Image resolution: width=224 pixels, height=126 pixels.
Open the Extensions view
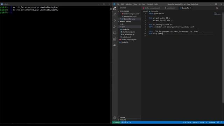[115, 39]
